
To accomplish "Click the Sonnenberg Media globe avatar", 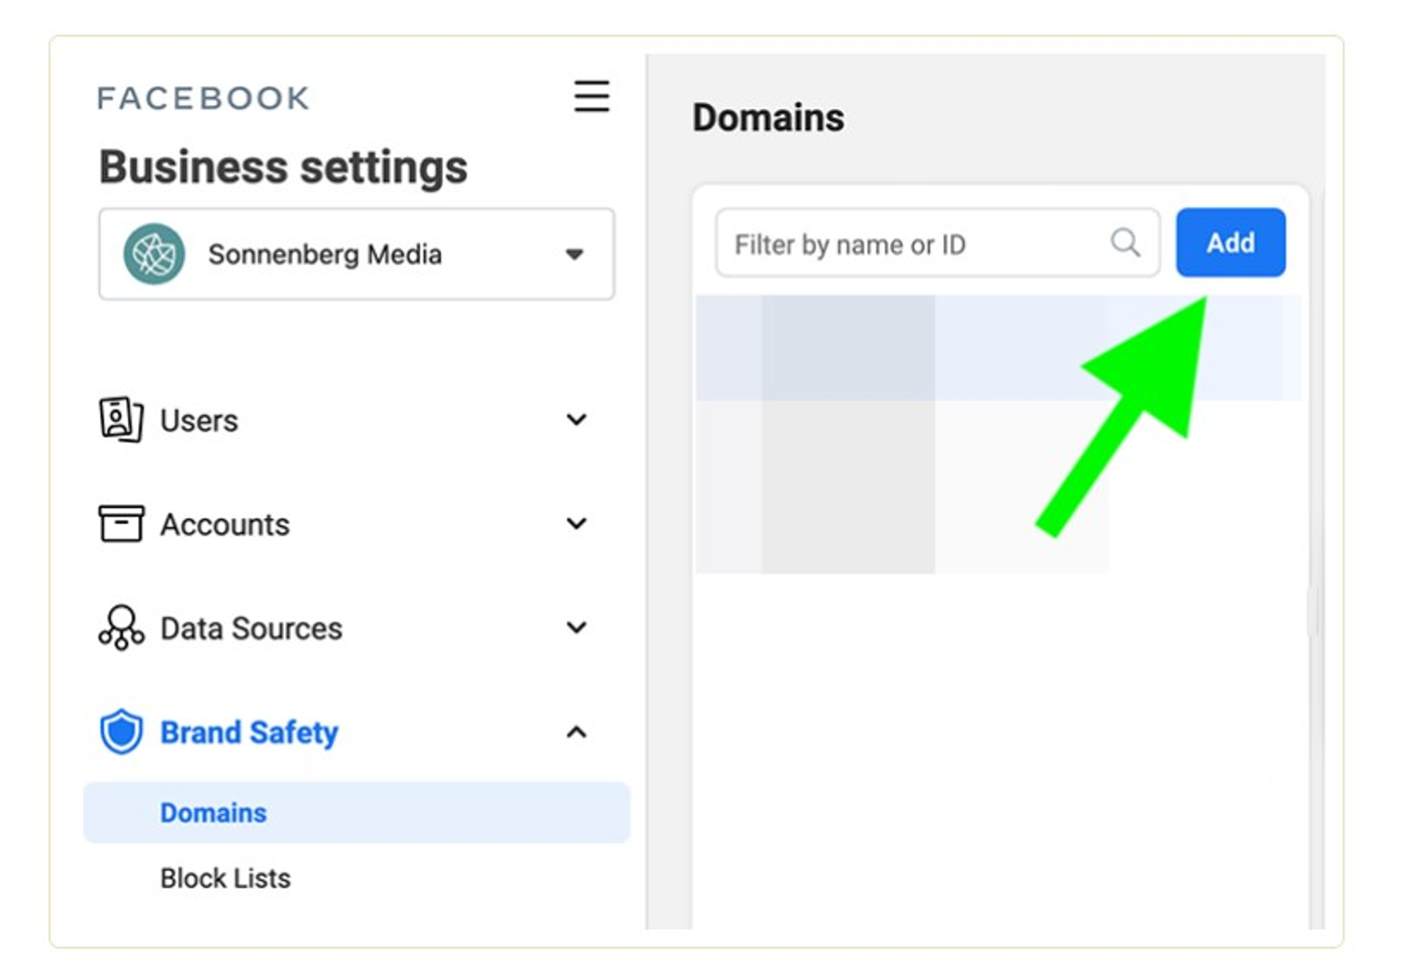I will coord(154,254).
